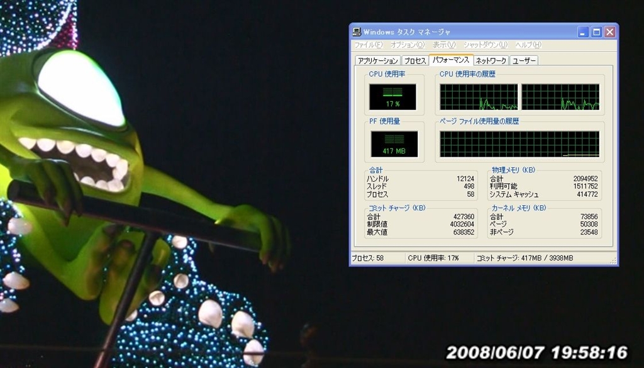Click the 制限値 value 4032604
Viewport: 644px width, 368px height.
462,224
